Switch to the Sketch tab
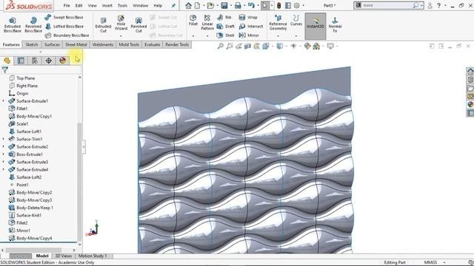Screen dimensions: 474x266 click(x=31, y=44)
